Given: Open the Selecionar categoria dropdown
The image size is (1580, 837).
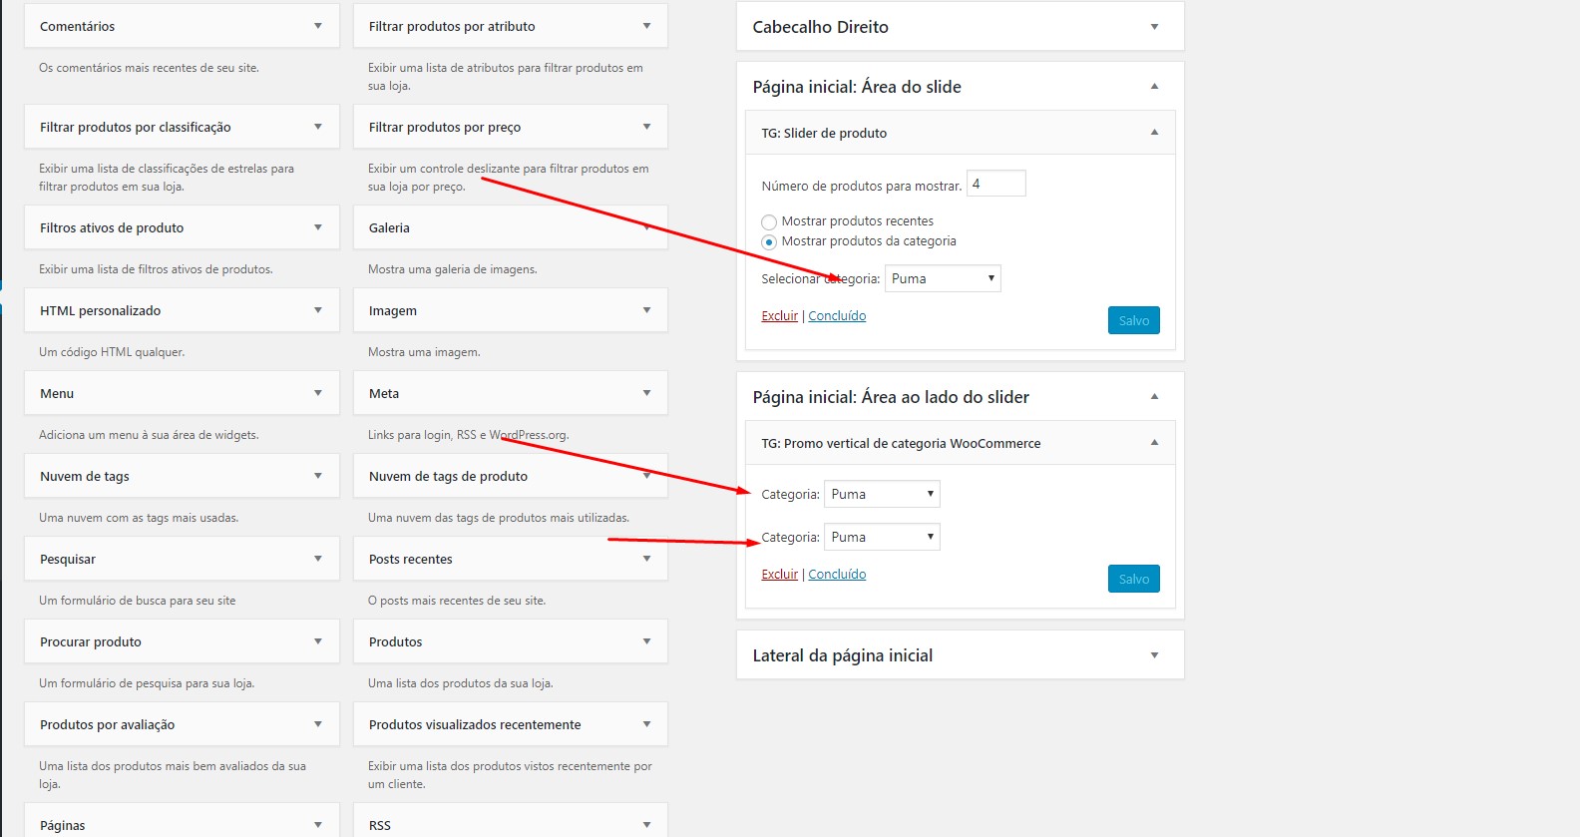Looking at the screenshot, I should [943, 278].
